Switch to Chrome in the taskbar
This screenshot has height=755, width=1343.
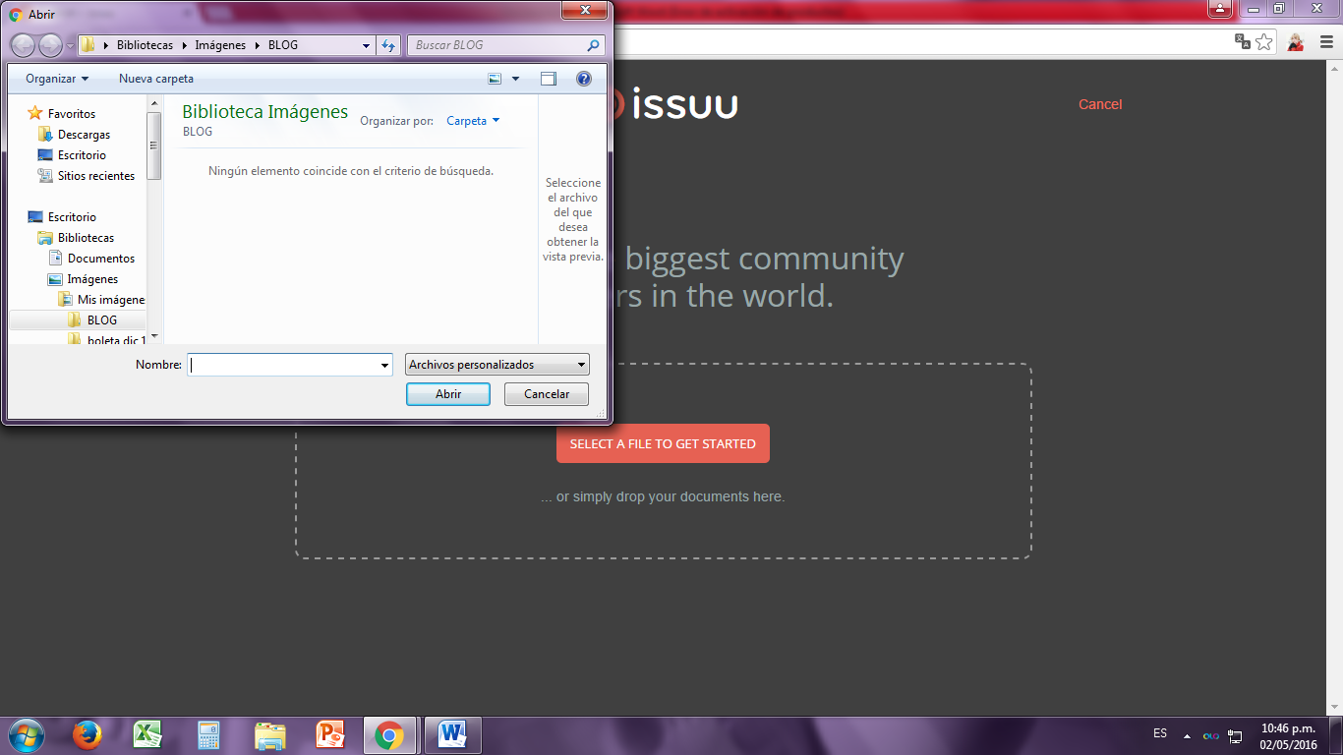point(390,735)
